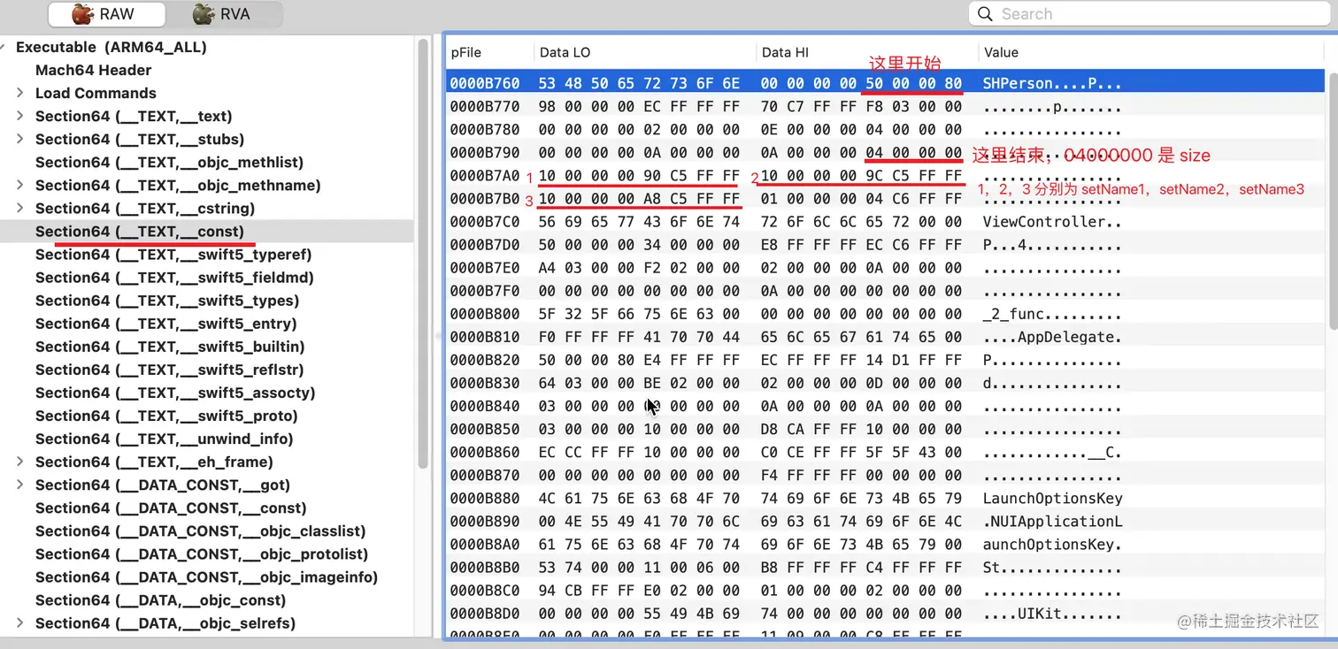Expand Section64 (__TEXT,__cstring) arrow

[19, 208]
